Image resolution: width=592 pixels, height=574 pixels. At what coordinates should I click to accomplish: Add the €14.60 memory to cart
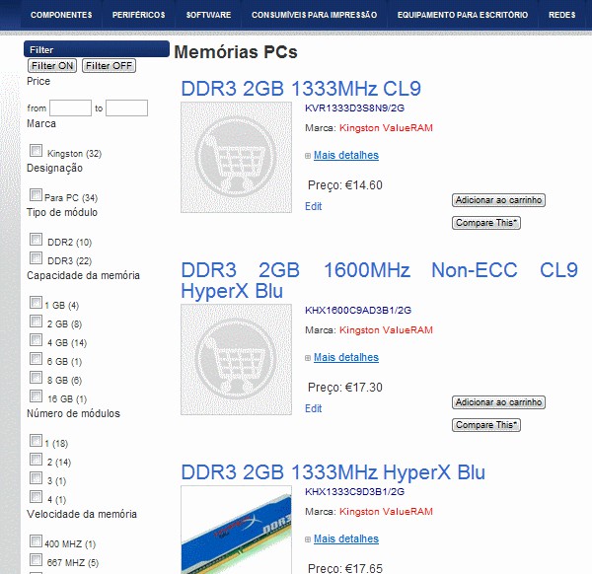point(498,200)
